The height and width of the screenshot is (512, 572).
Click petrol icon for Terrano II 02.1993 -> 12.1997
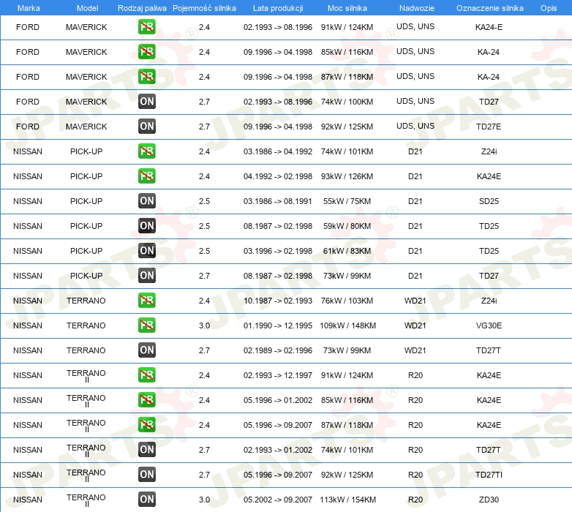click(146, 375)
